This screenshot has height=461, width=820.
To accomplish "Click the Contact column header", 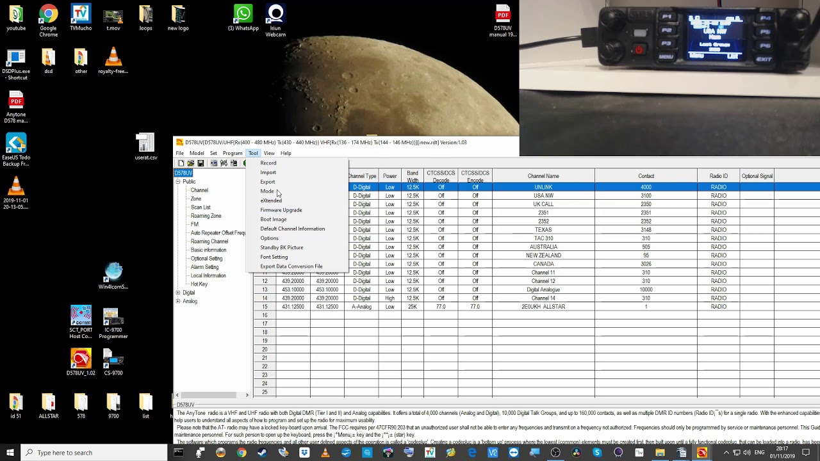I will click(x=646, y=176).
